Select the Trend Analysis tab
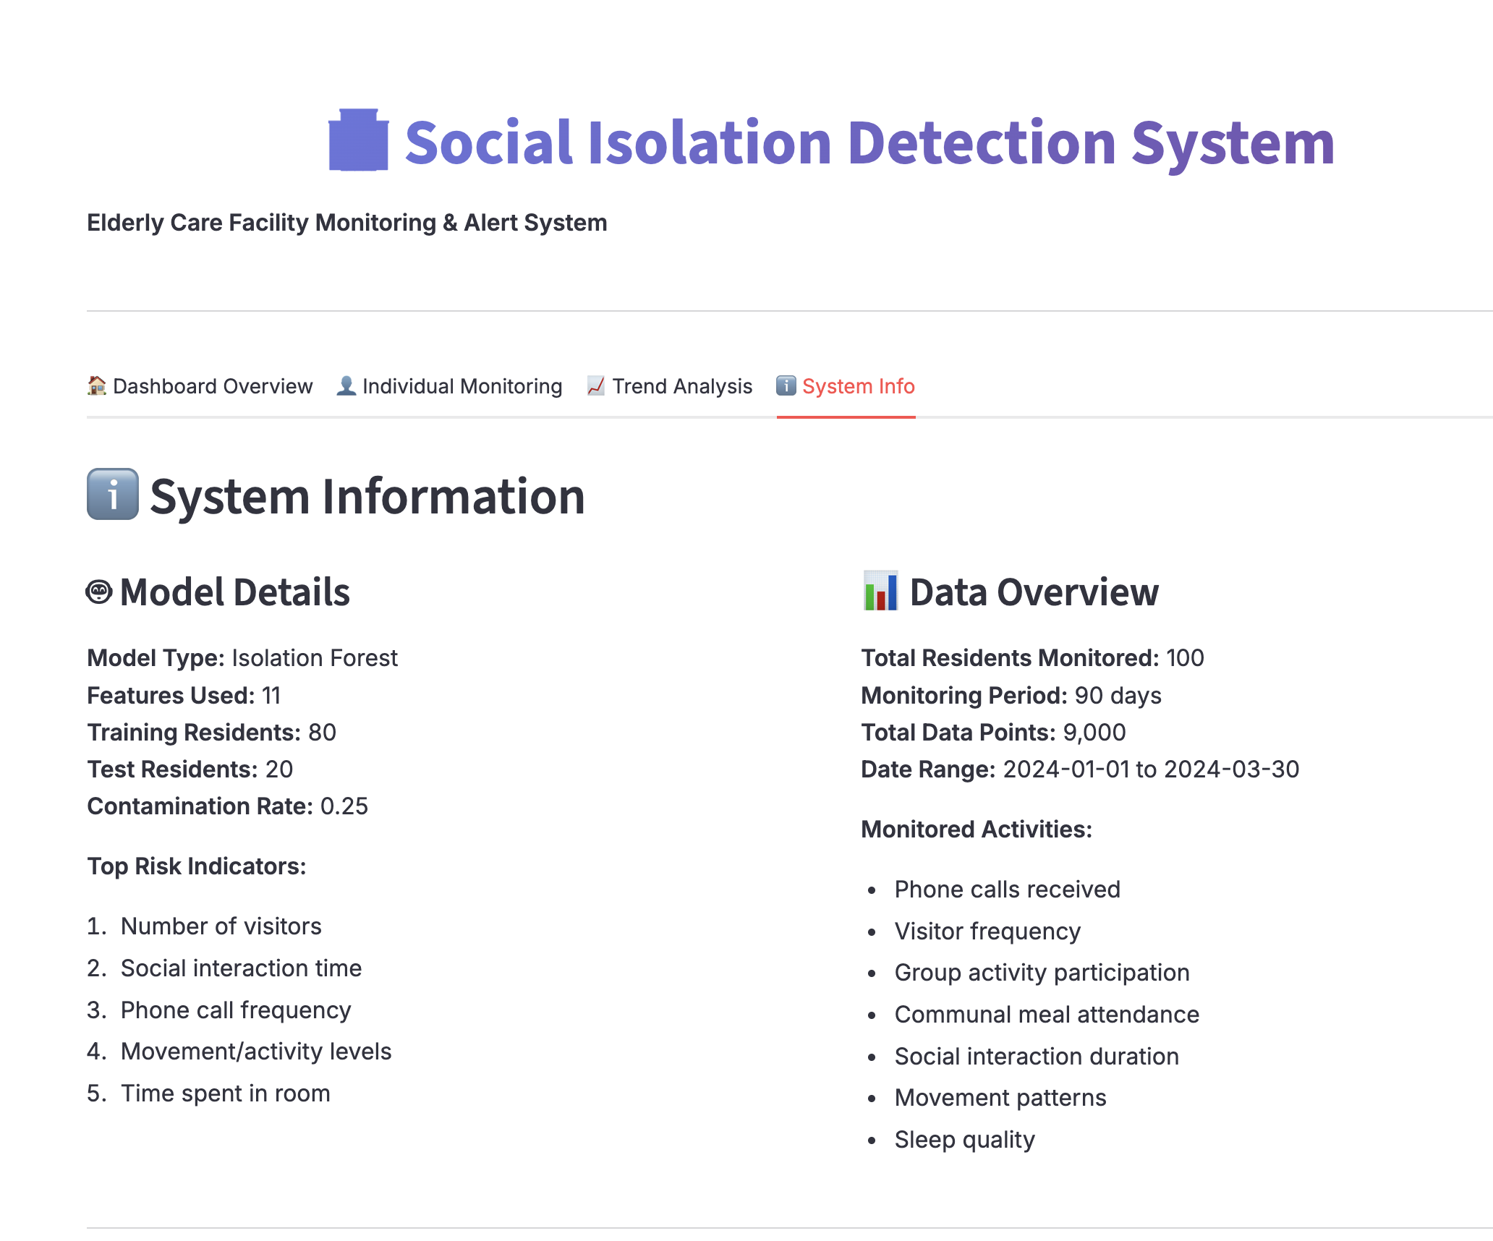The image size is (1493, 1241). (x=682, y=385)
